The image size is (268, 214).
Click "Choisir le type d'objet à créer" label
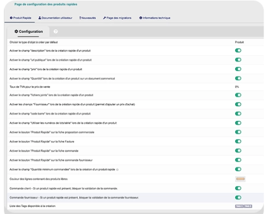pos(33,42)
